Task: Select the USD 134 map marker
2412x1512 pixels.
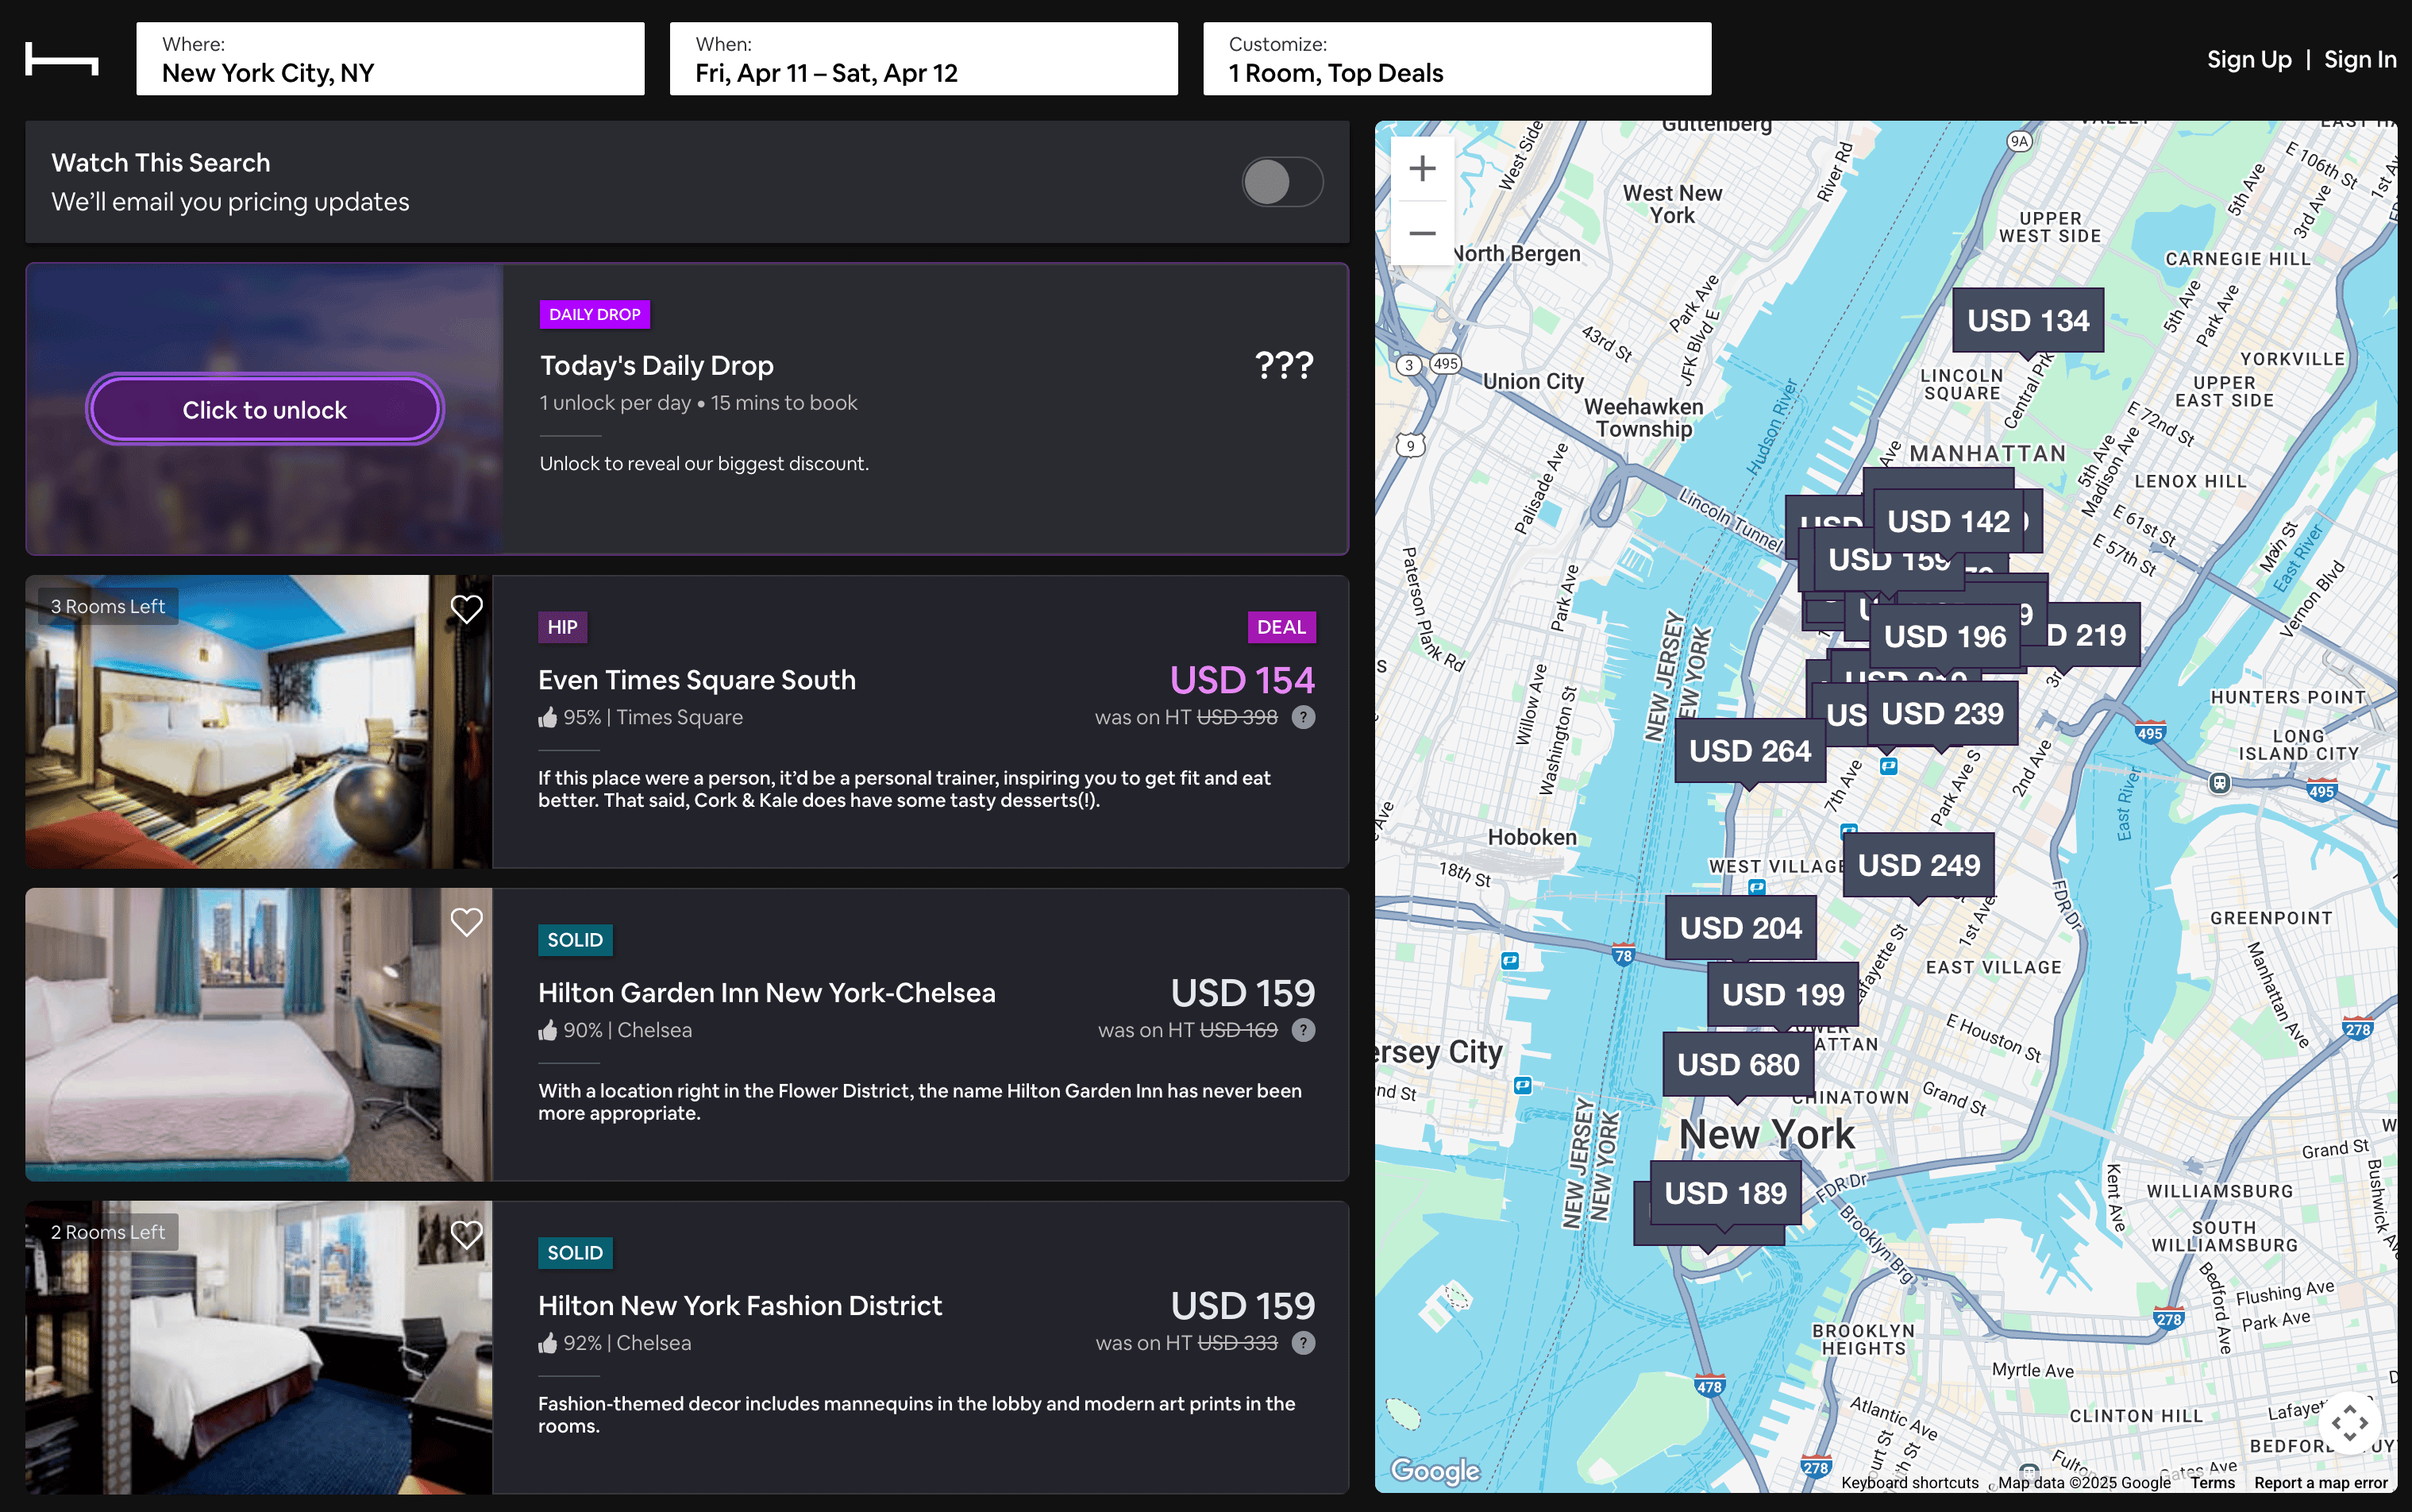Action: point(2027,320)
